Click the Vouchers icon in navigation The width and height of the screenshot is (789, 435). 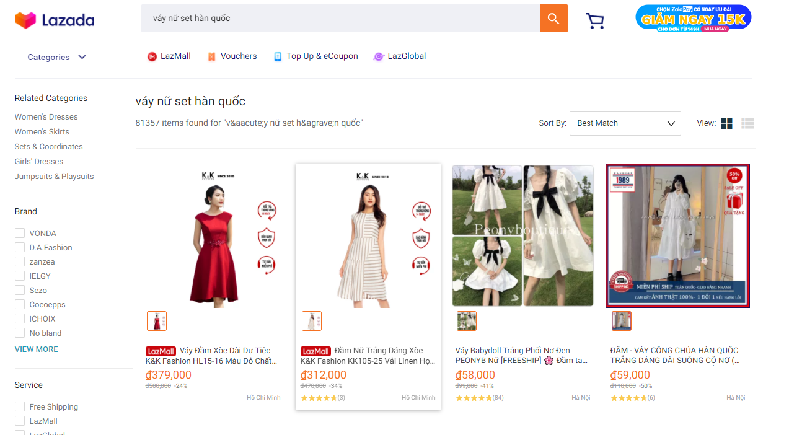point(212,56)
